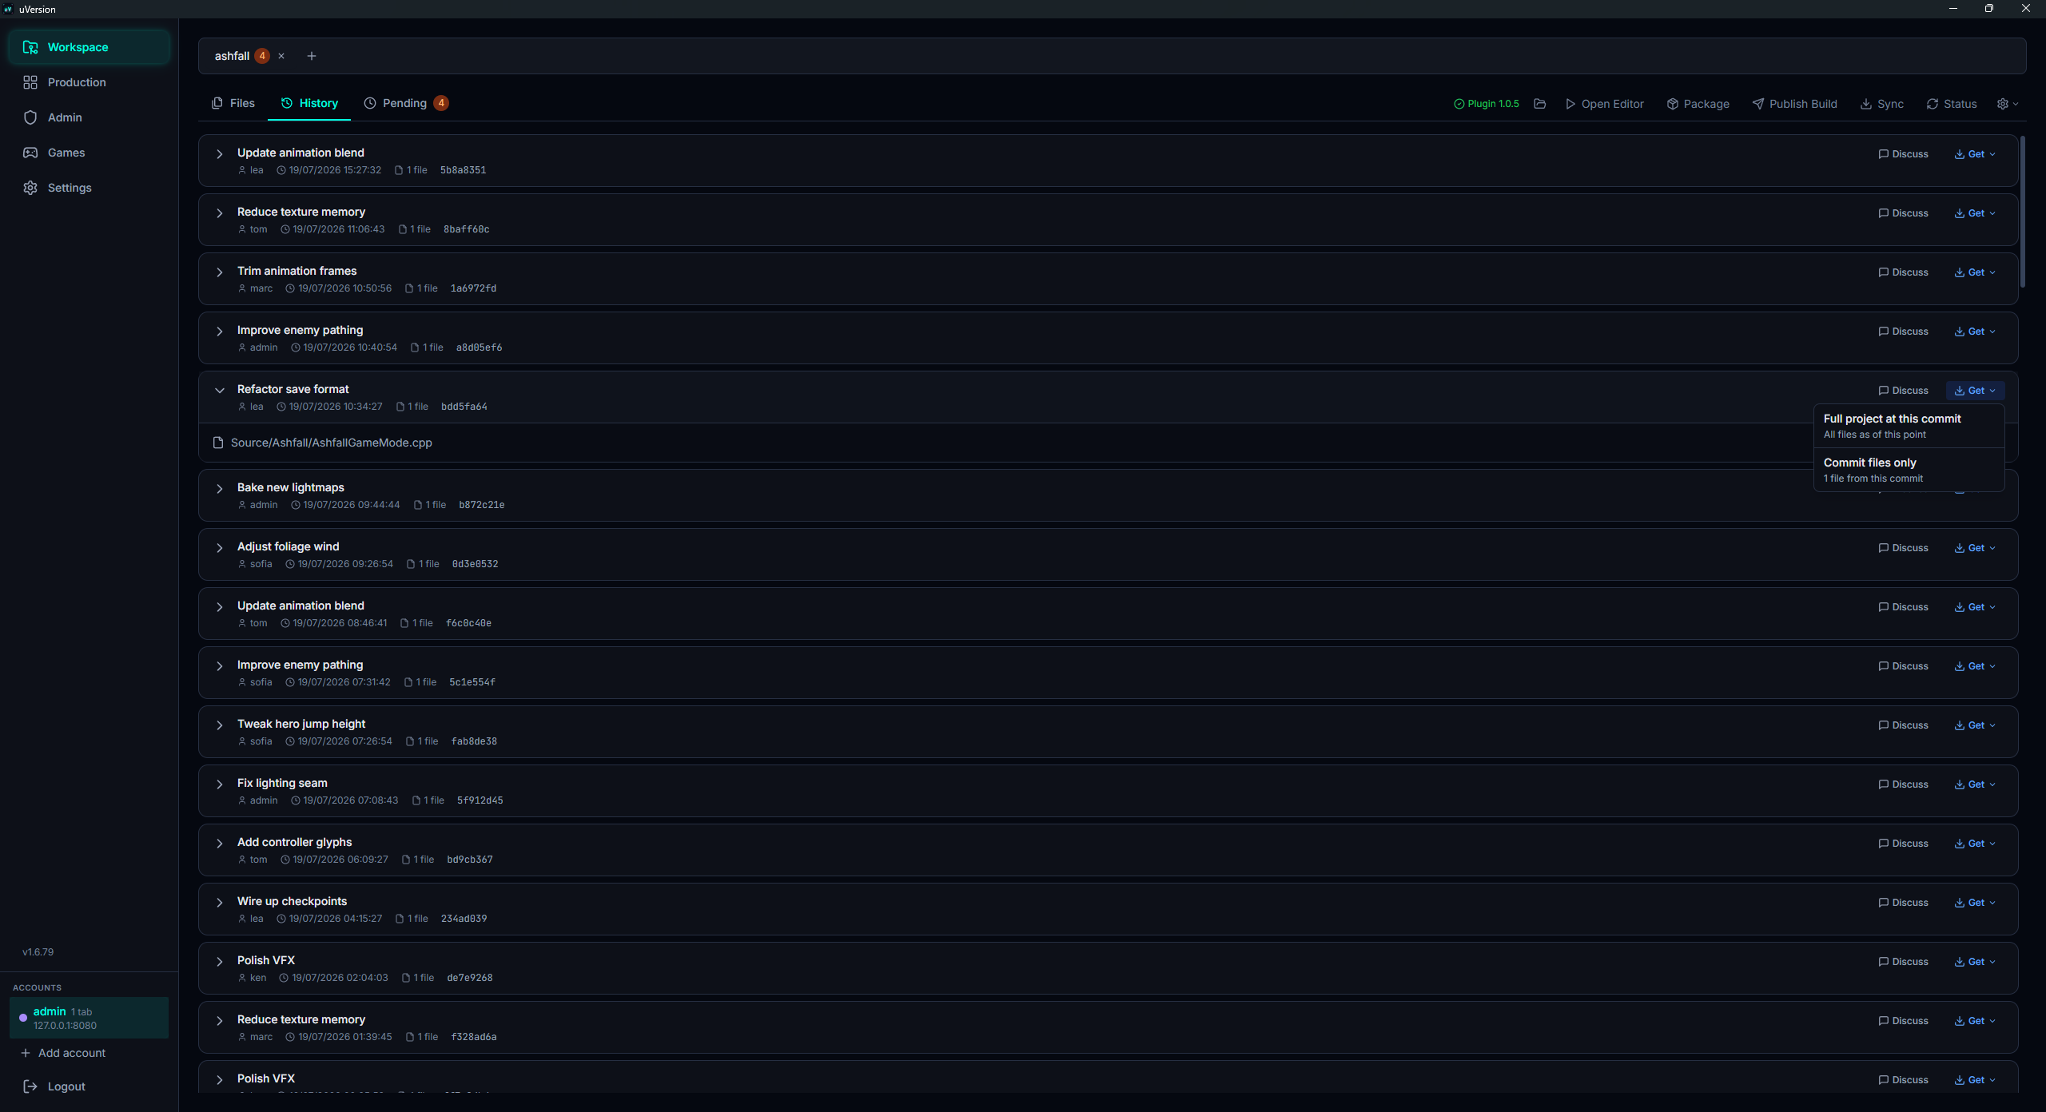
Task: Click the Pending tab count badge 4
Action: pyautogui.click(x=441, y=103)
